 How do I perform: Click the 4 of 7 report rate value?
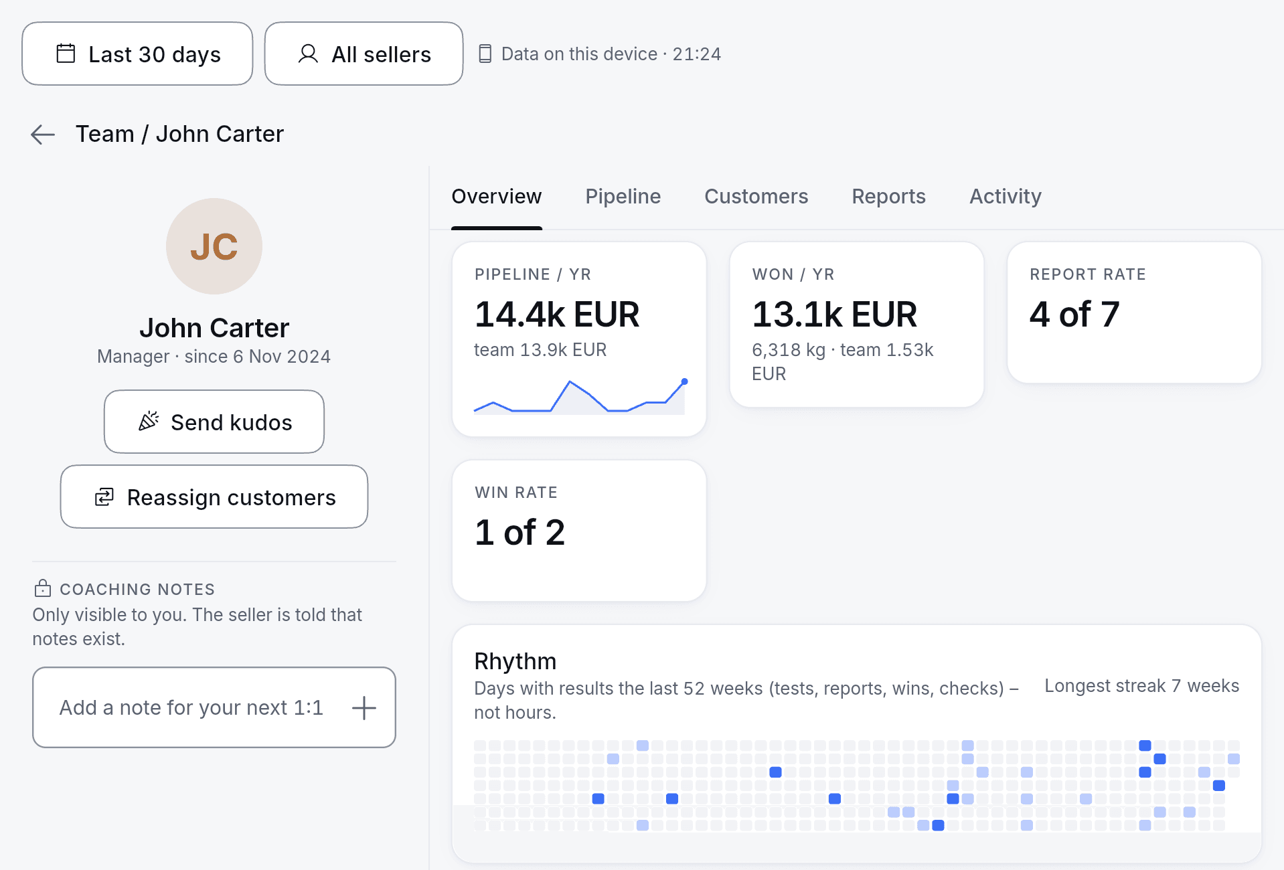click(x=1074, y=314)
